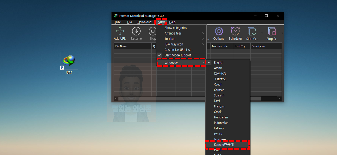The height and width of the screenshot is (155, 337).
Task: Select Spanish language option
Action: pyautogui.click(x=228, y=95)
